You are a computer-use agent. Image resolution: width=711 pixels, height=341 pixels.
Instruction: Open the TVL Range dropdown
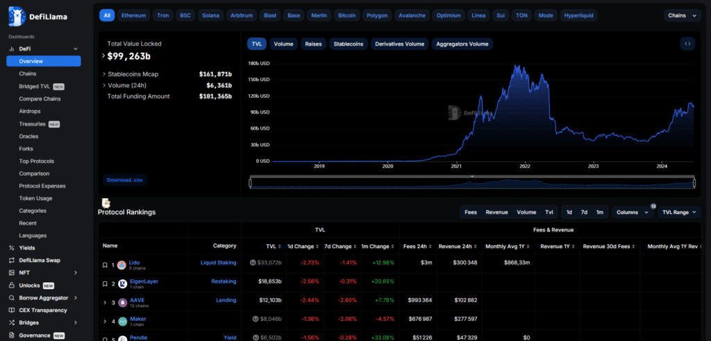[x=679, y=212]
